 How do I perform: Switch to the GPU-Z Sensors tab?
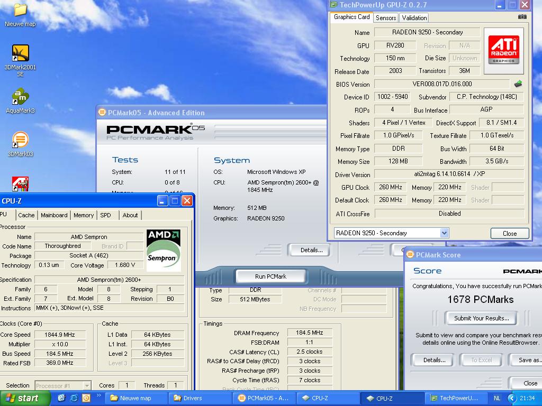(x=386, y=18)
